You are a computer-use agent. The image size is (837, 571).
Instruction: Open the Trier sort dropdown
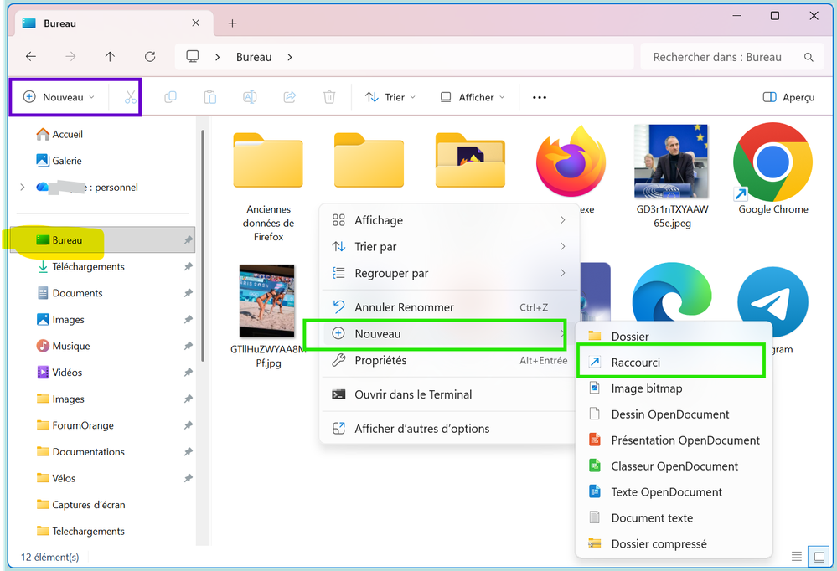tap(390, 97)
